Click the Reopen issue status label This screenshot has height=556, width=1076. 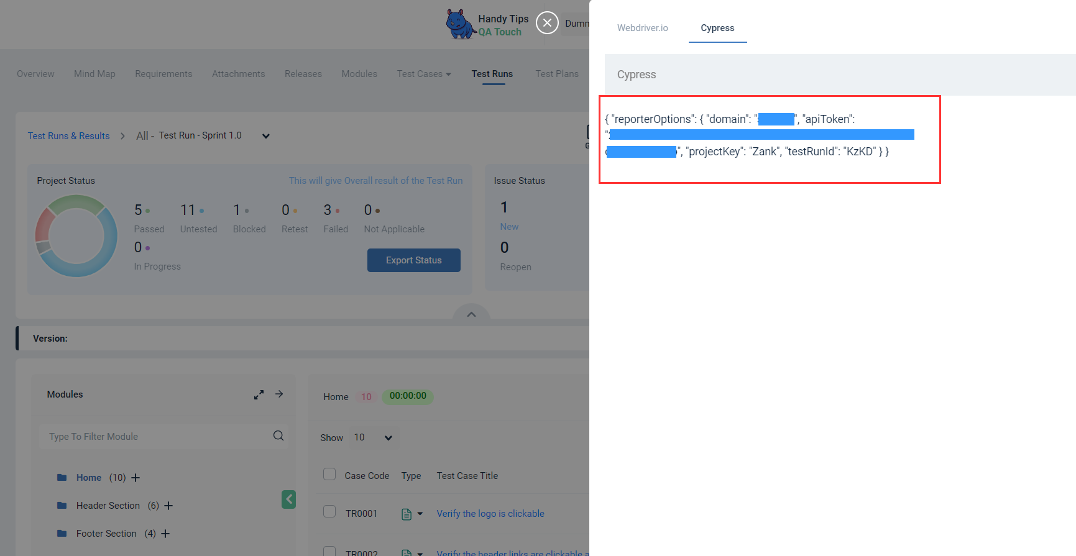[x=515, y=267]
